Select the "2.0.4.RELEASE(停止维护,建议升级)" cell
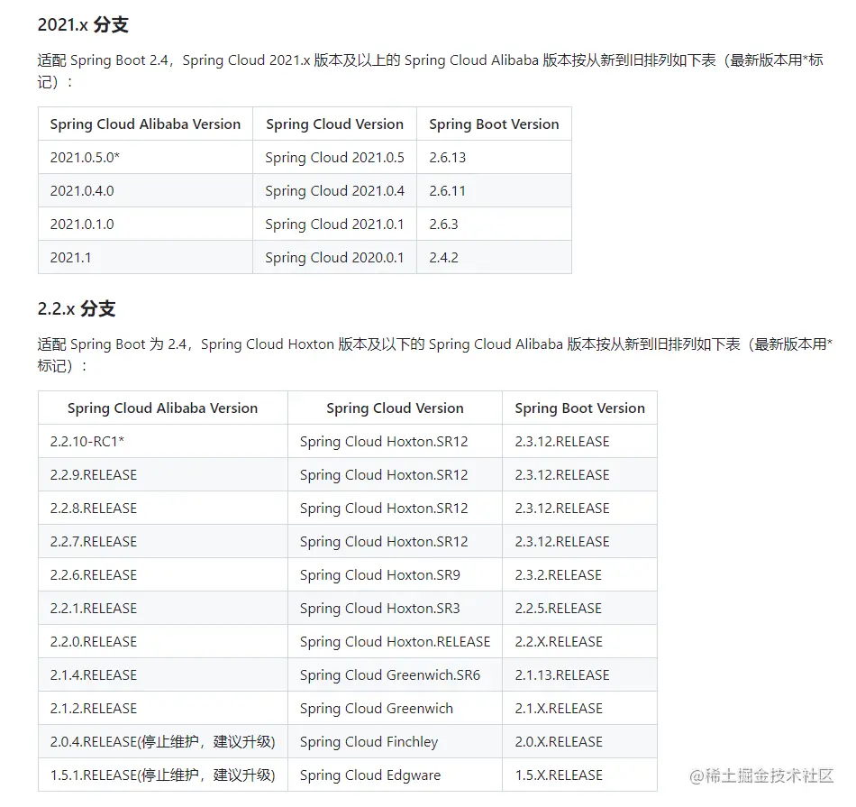Viewport: 856px width, 807px height. 163,741
